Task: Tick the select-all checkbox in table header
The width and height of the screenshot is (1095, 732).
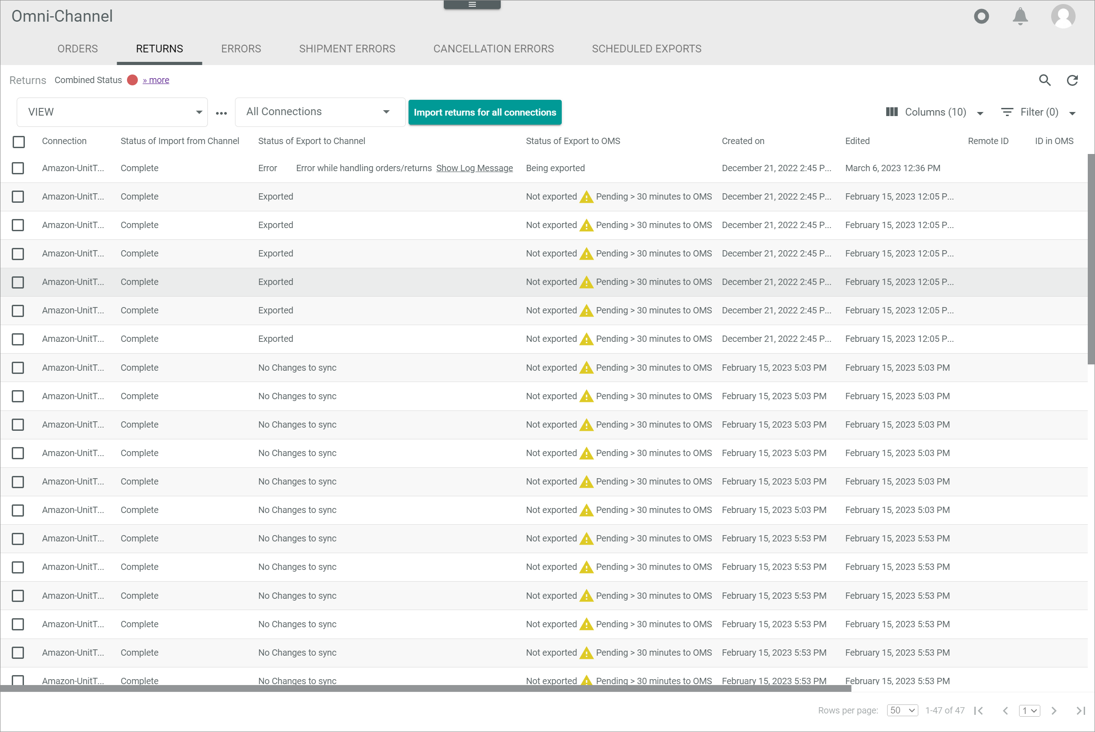Action: (19, 142)
